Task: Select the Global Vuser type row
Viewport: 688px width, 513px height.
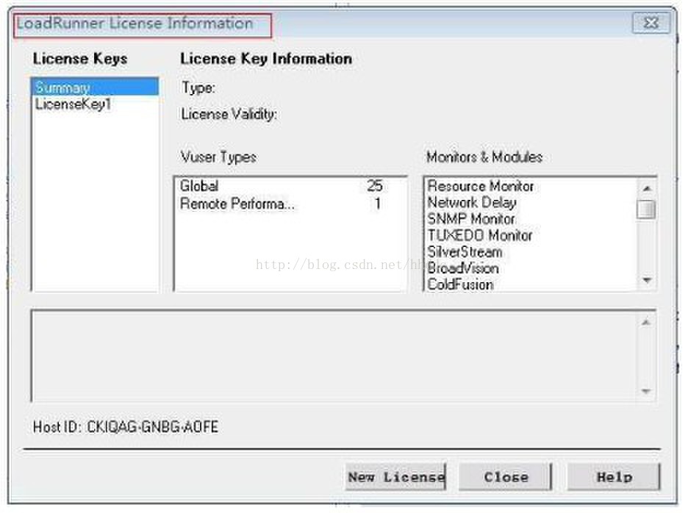Action: [290, 186]
